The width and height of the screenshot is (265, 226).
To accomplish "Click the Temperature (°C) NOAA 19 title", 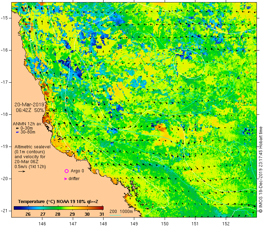I will click(x=58, y=202).
